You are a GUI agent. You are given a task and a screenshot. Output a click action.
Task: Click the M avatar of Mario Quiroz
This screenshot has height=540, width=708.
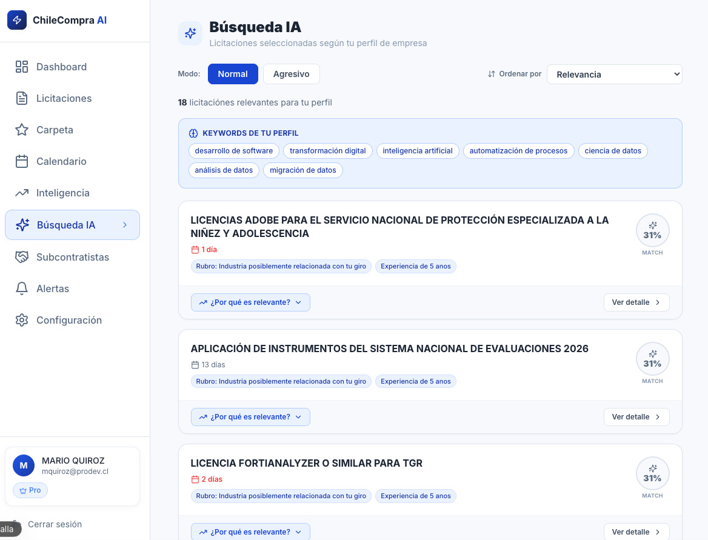click(x=24, y=465)
